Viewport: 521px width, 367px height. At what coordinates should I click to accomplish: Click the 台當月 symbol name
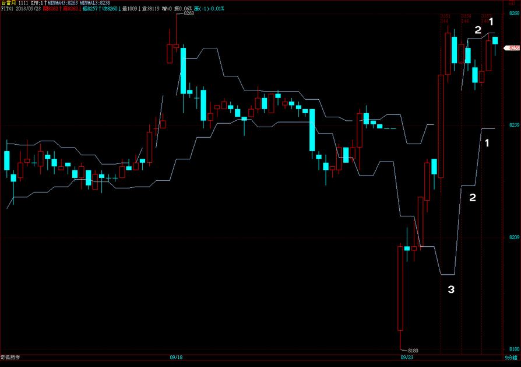click(8, 3)
